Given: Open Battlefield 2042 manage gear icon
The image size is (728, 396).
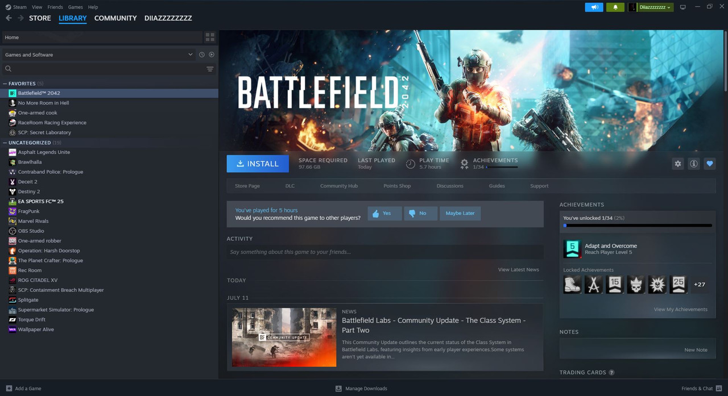Looking at the screenshot, I should click(x=678, y=164).
